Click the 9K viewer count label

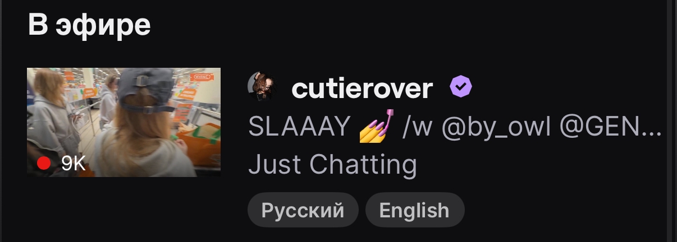point(73,163)
